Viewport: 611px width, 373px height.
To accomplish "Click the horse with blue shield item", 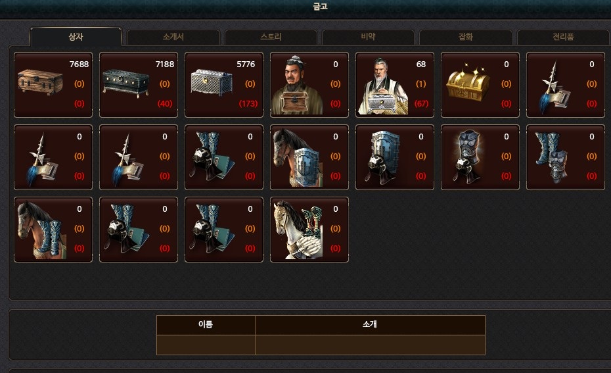I will pos(309,157).
